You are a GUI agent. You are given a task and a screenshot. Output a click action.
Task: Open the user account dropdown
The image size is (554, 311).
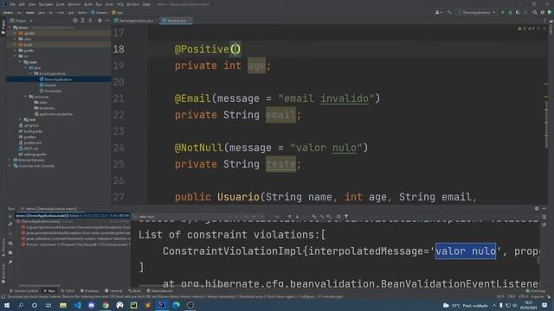(x=439, y=12)
